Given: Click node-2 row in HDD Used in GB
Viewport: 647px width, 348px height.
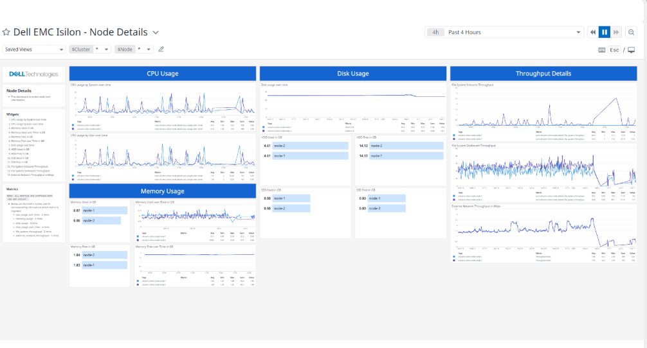Looking at the screenshot, I should point(305,146).
